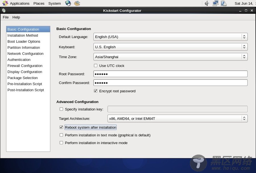Minimize the Kickstart Configurator window
Image resolution: width=256 pixels, height=173 pixels.
pyautogui.click(x=240, y=11)
